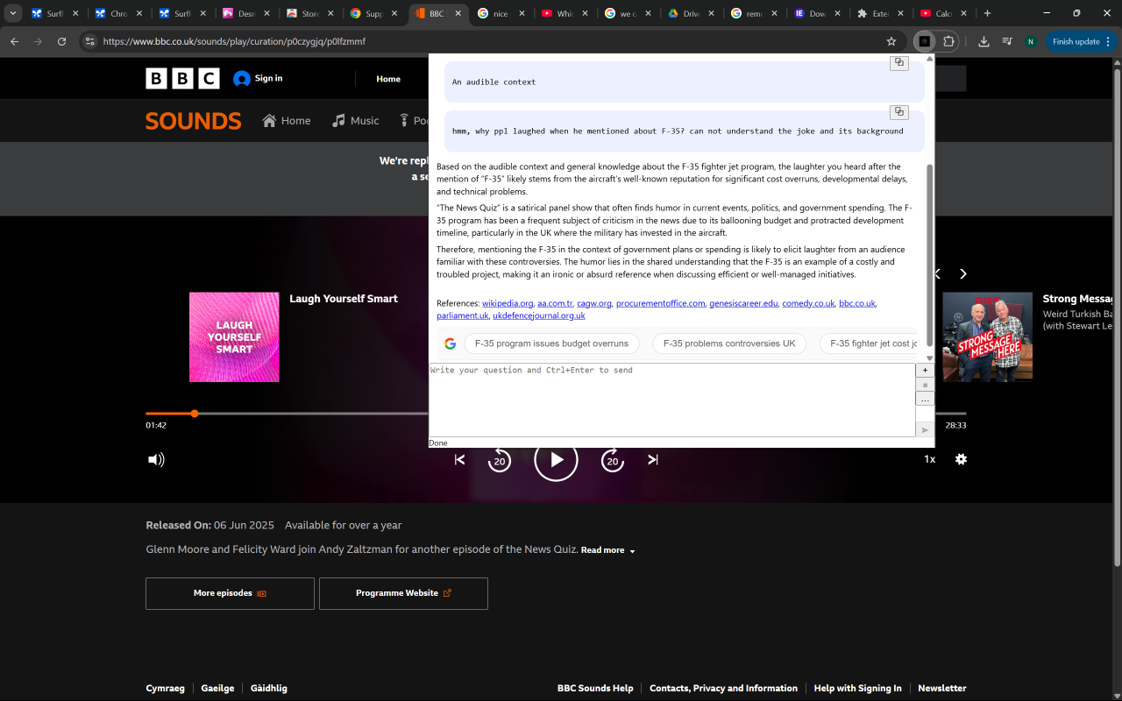Bookmark this page with the star icon
This screenshot has height=701, width=1122.
pyautogui.click(x=891, y=41)
